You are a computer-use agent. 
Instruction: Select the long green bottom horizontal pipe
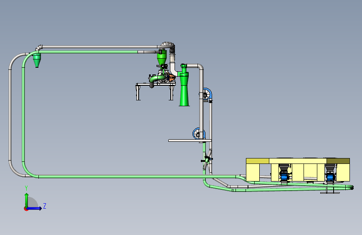(137, 177)
